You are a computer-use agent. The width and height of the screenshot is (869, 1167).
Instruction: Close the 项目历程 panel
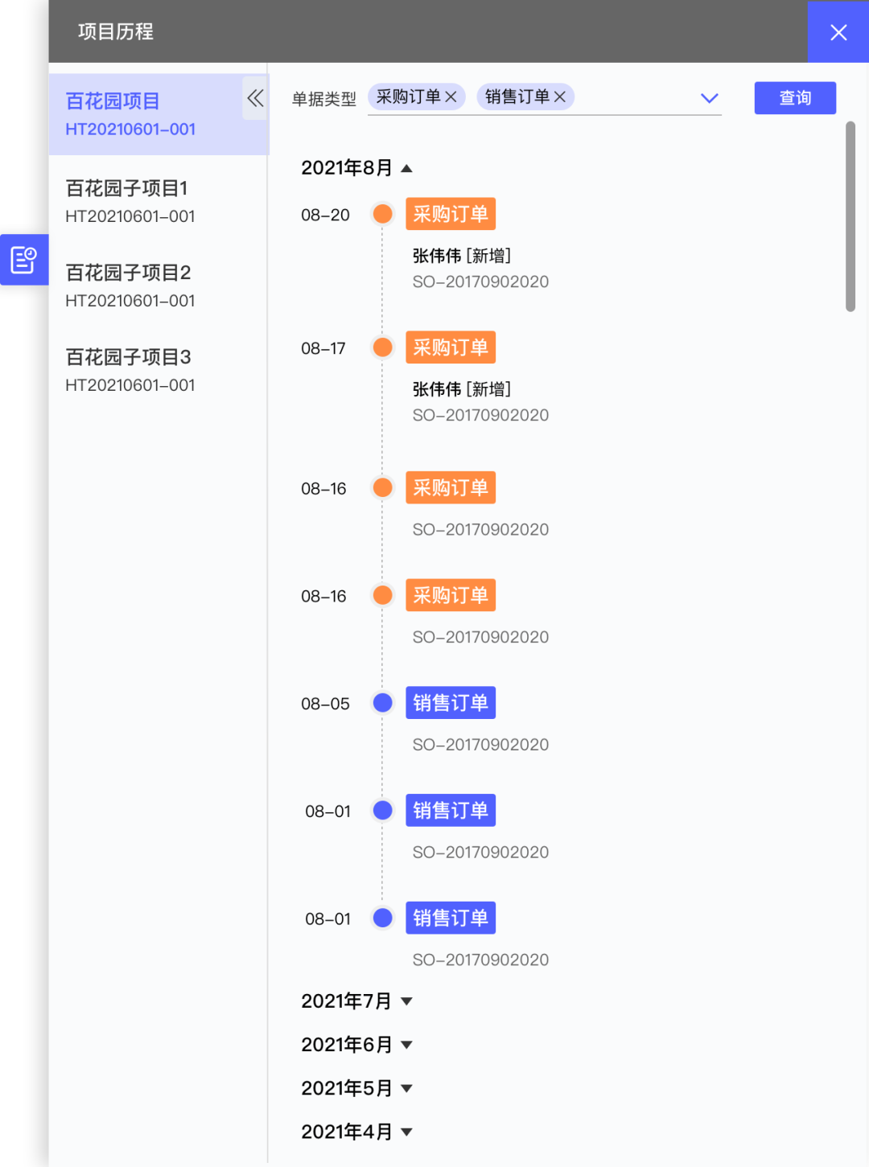pos(838,31)
